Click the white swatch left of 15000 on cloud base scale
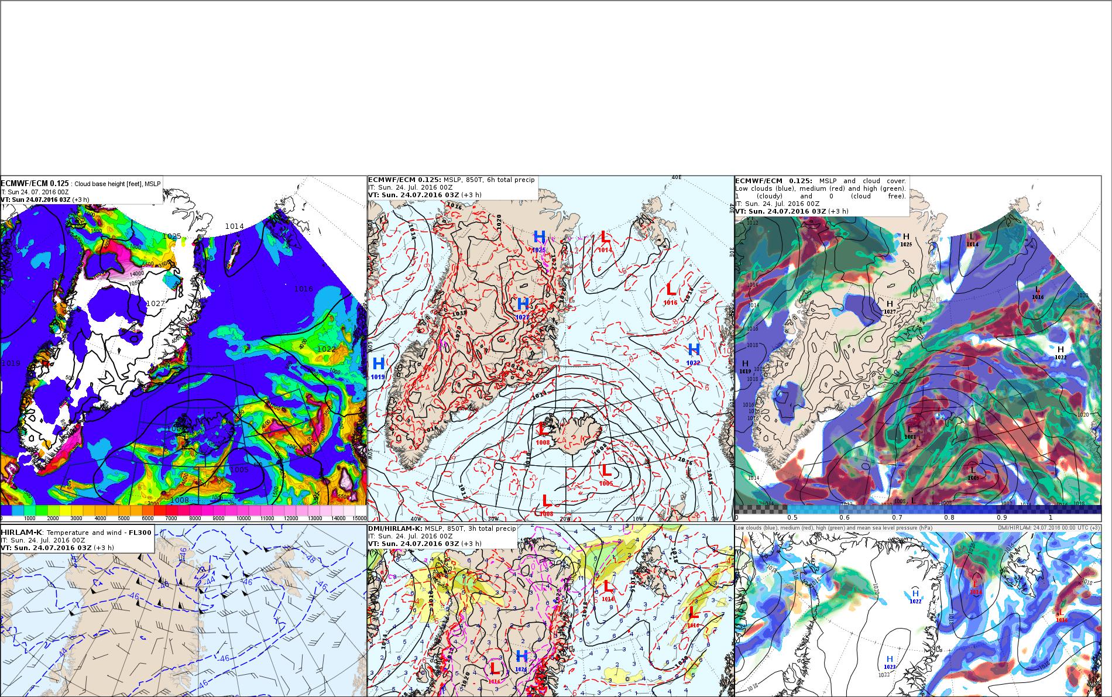The height and width of the screenshot is (697, 1112). [360, 510]
